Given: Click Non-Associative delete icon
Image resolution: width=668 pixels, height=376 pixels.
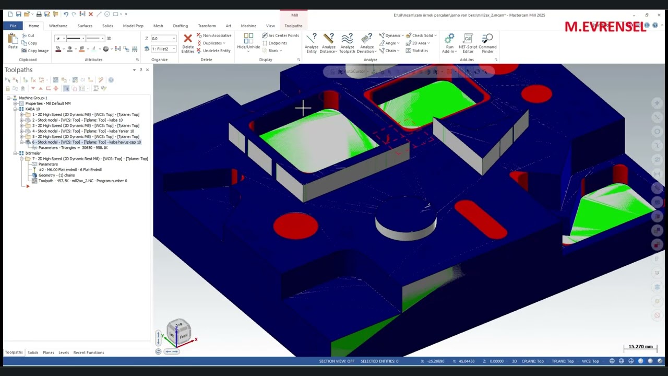Looking at the screenshot, I should (x=199, y=36).
